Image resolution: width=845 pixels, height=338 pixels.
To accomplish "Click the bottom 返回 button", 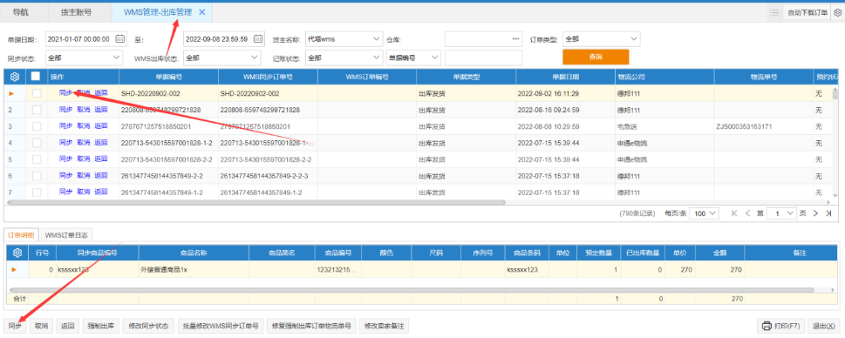I will pyautogui.click(x=67, y=326).
